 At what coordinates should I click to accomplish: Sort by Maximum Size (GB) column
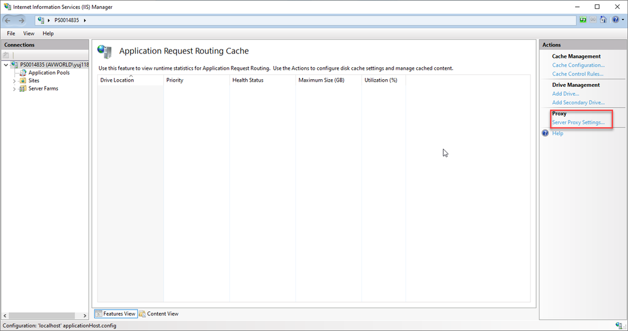pyautogui.click(x=329, y=80)
